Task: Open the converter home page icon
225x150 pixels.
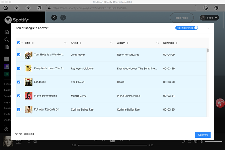Action: click(x=6, y=8)
